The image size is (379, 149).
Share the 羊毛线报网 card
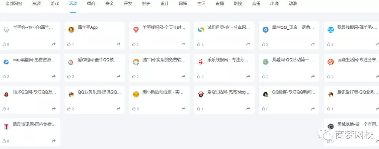coord(184,44)
